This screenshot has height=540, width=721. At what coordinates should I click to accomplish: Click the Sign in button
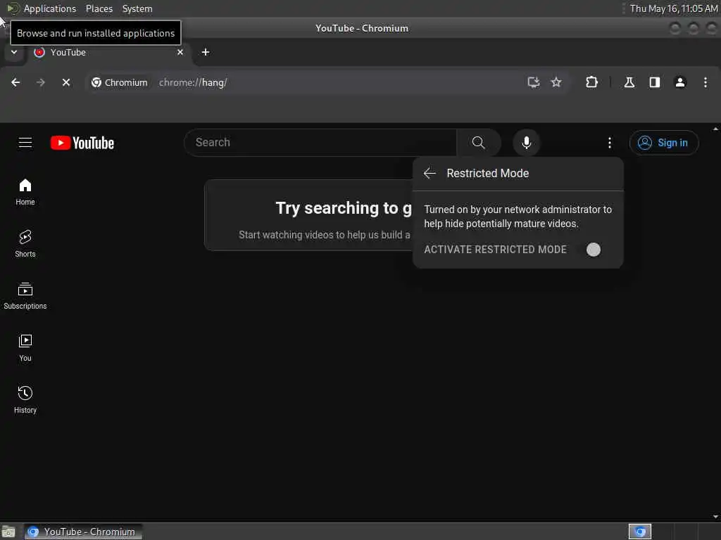point(664,143)
